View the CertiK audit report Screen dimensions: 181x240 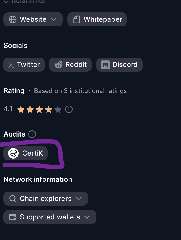pos(32,153)
